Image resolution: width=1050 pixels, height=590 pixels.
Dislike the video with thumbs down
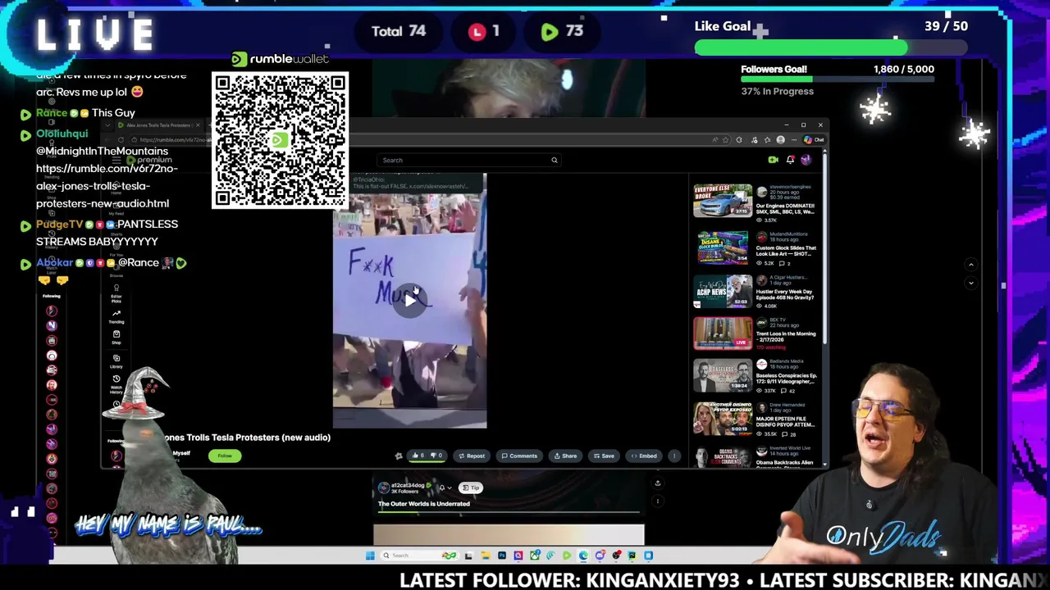(438, 456)
